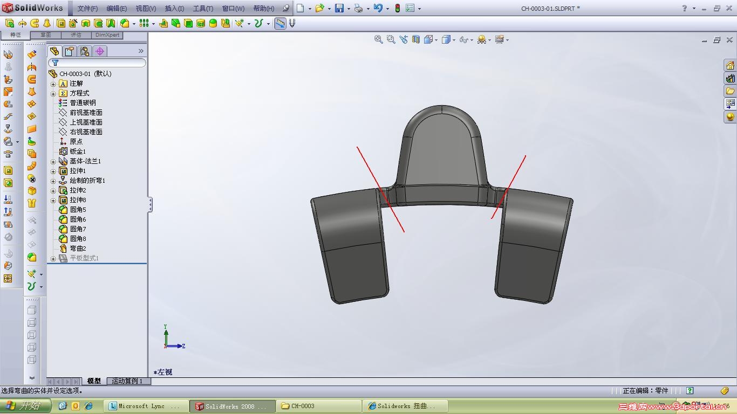The height and width of the screenshot is (414, 737).
Task: Expand the 绘制的折弯1 feature node
Action: tap(53, 181)
